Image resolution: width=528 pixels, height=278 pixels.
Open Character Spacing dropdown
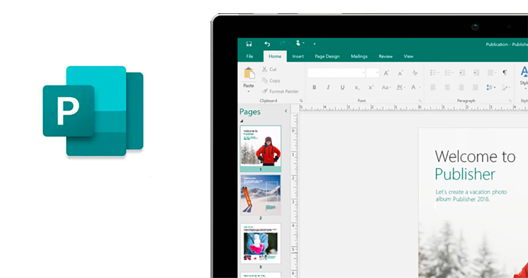coord(401,87)
